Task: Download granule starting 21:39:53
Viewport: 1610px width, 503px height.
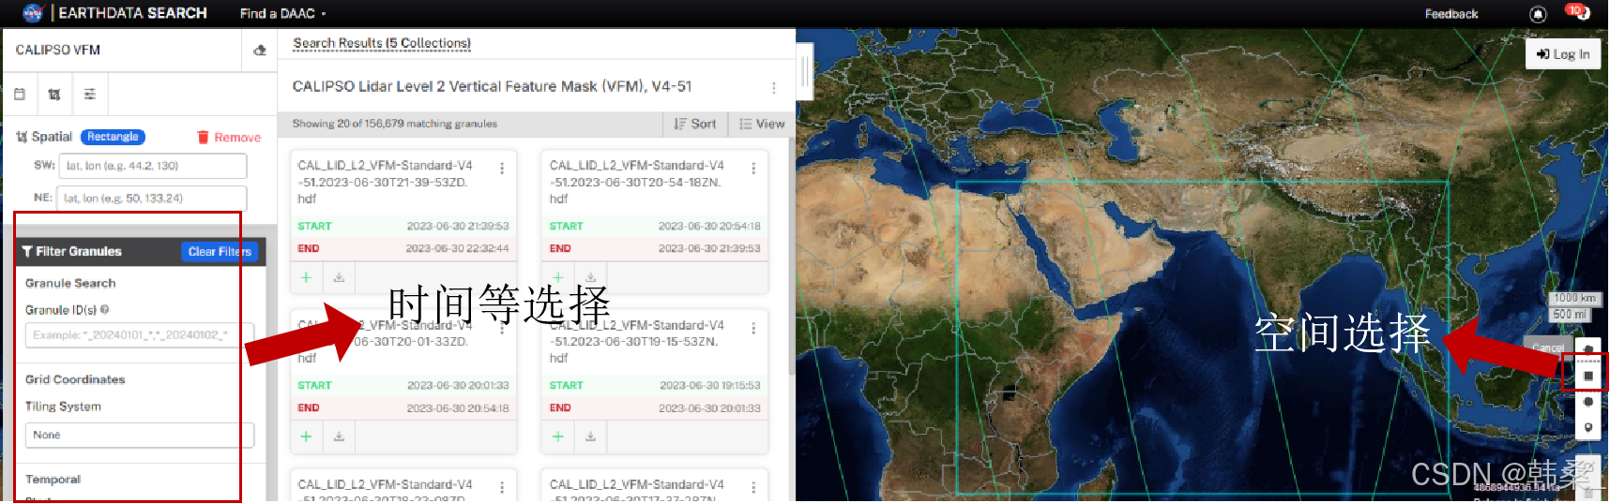Action: point(339,277)
